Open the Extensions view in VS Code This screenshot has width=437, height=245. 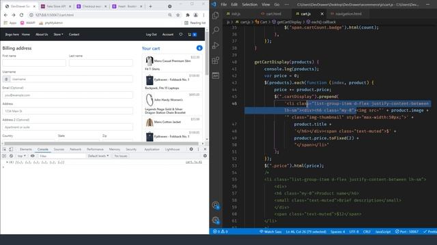pos(216,61)
